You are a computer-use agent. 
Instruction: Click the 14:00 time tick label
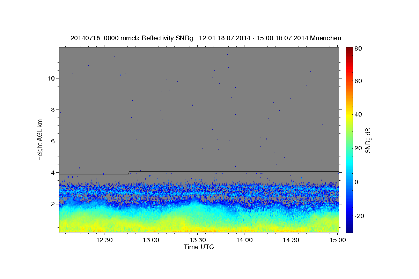[244, 240]
